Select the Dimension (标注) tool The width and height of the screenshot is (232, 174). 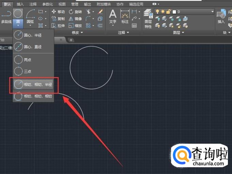(x=125, y=16)
